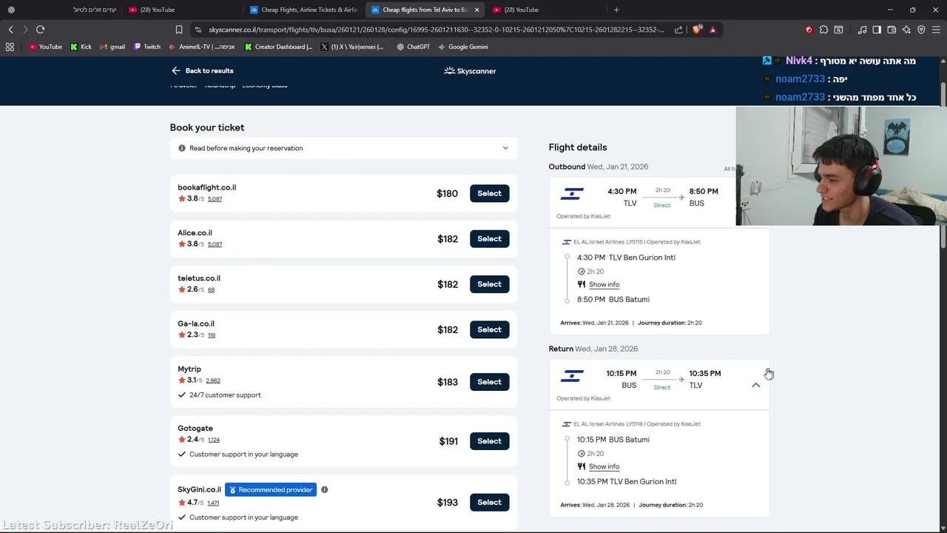Viewport: 947px width, 533px height.
Task: Open Ga-la.co.il 118 reviews link
Action: click(x=212, y=335)
